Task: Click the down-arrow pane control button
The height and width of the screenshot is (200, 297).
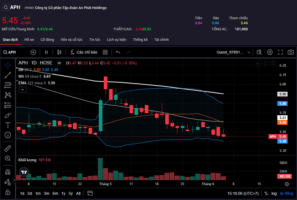Action: 257,63
